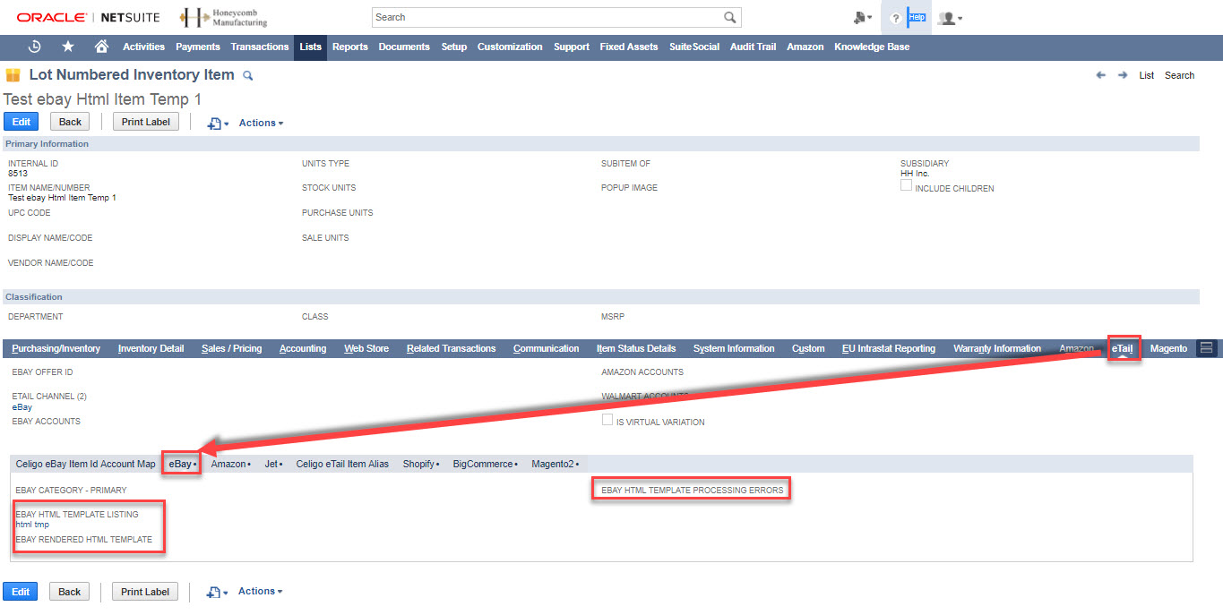Select the eBay sublist tab
The height and width of the screenshot is (615, 1223).
(x=182, y=464)
